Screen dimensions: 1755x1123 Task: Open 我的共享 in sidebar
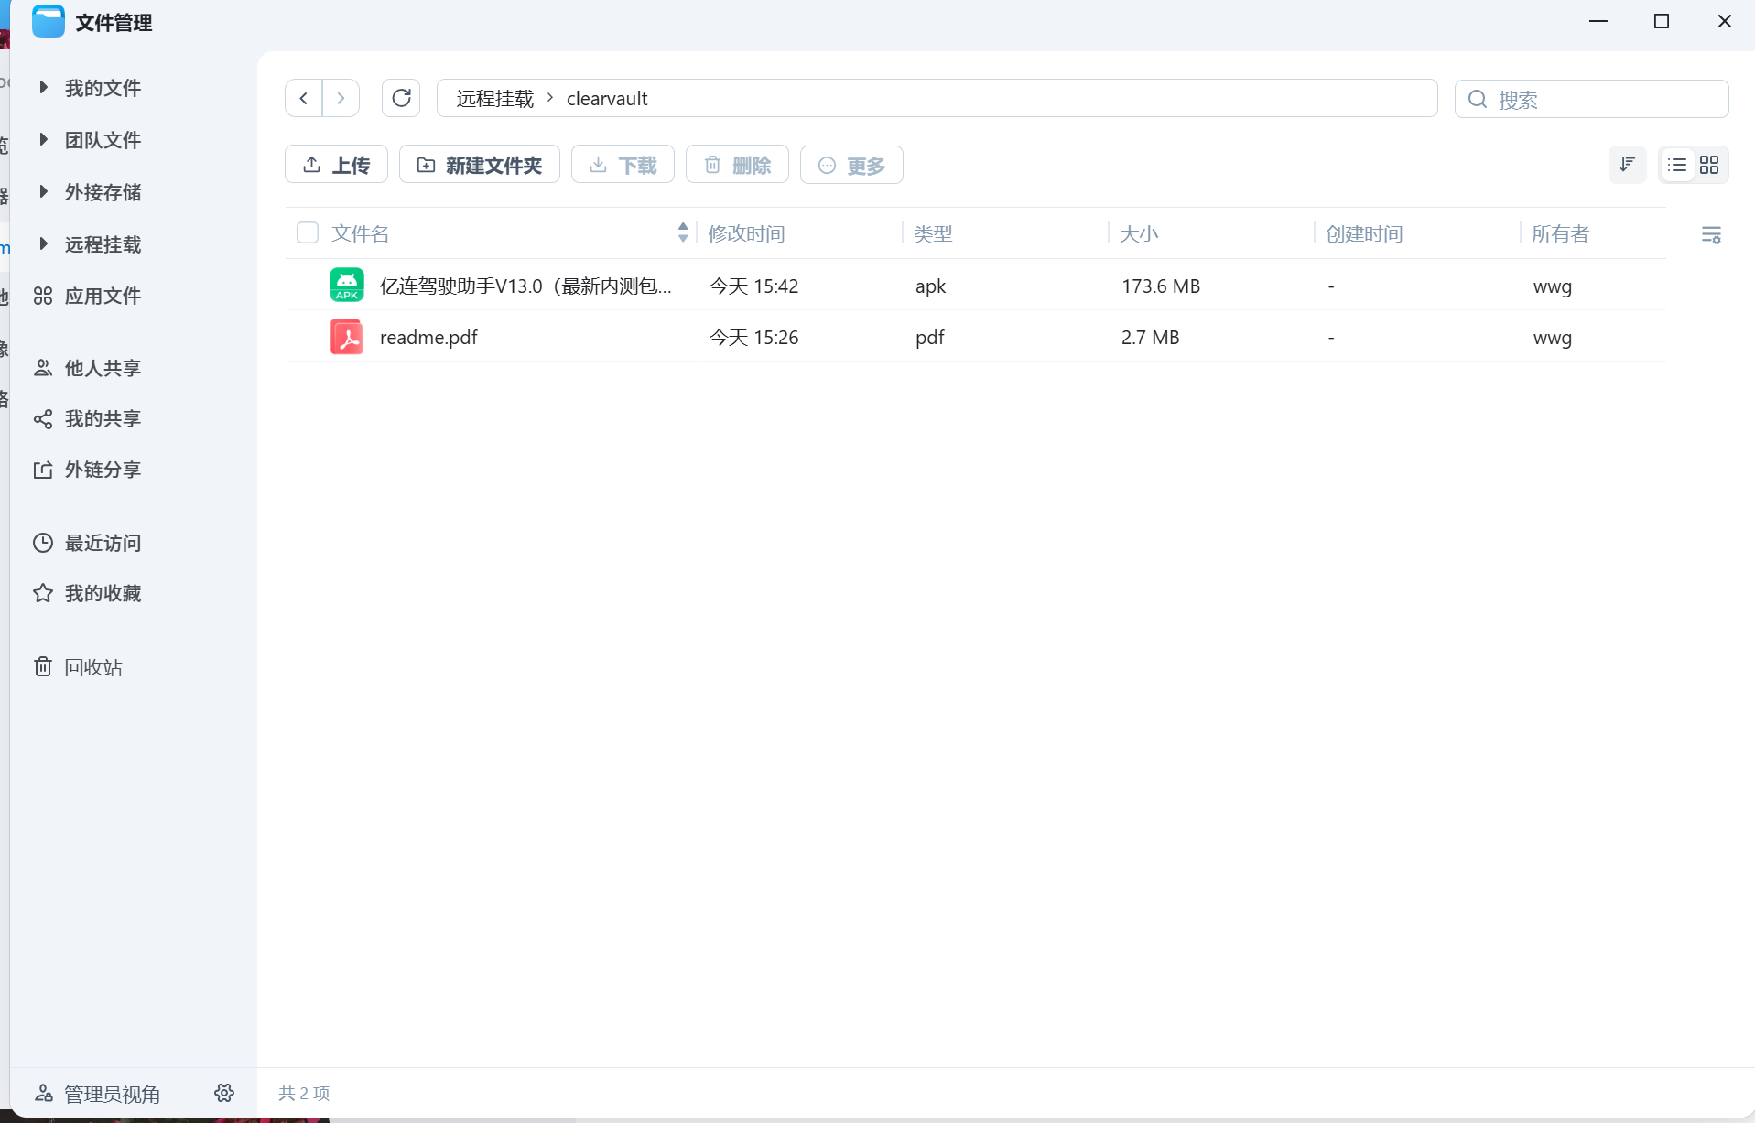[88, 418]
